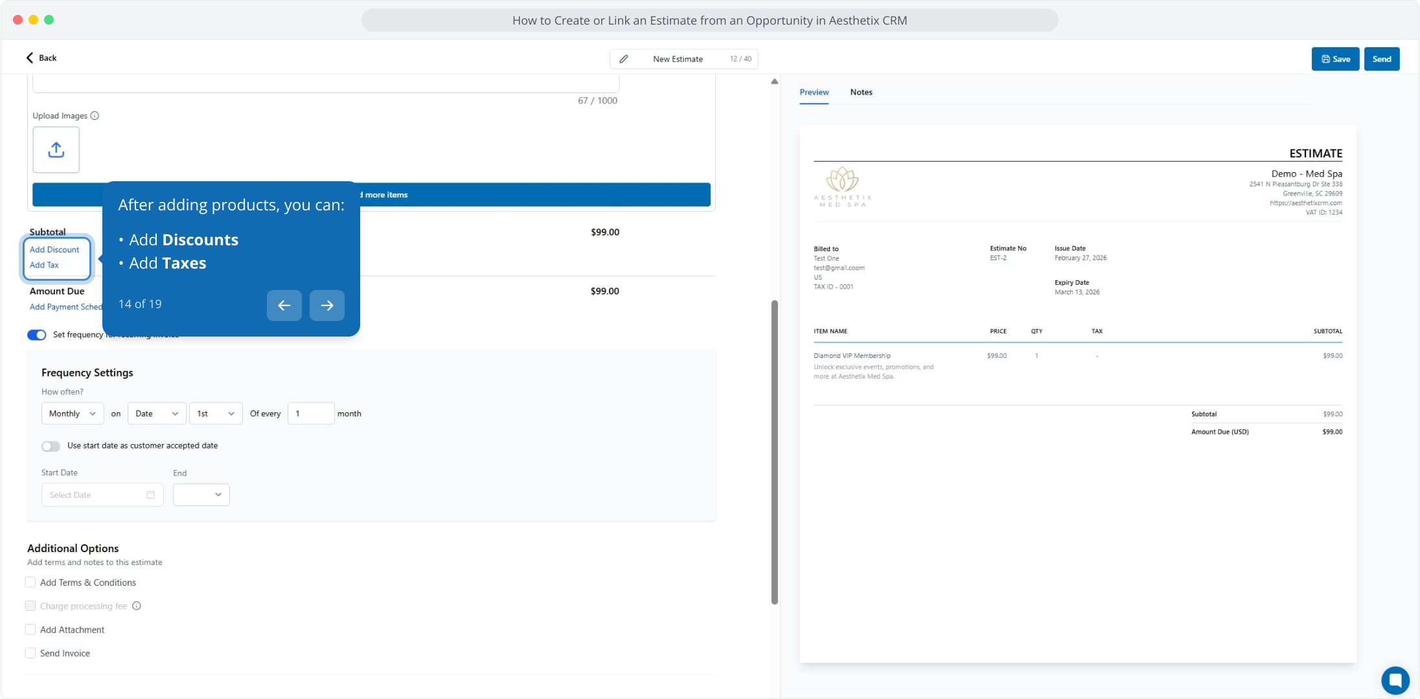The image size is (1420, 699).
Task: Check the Add Attachment checkbox
Action: (30, 630)
